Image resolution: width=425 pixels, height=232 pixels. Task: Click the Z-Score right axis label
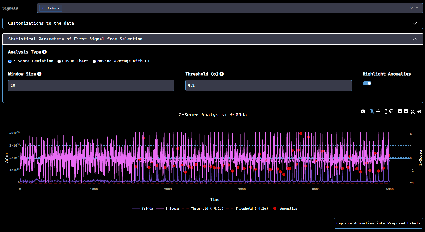[420, 158]
